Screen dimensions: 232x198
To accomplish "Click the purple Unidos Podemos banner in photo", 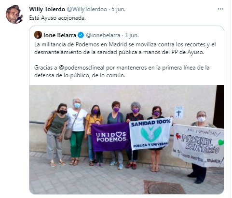I will (x=111, y=137).
